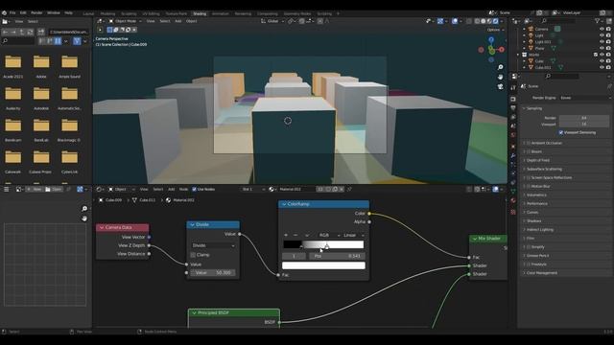
Task: Click ColorRamp white color swatch
Action: pos(323,265)
